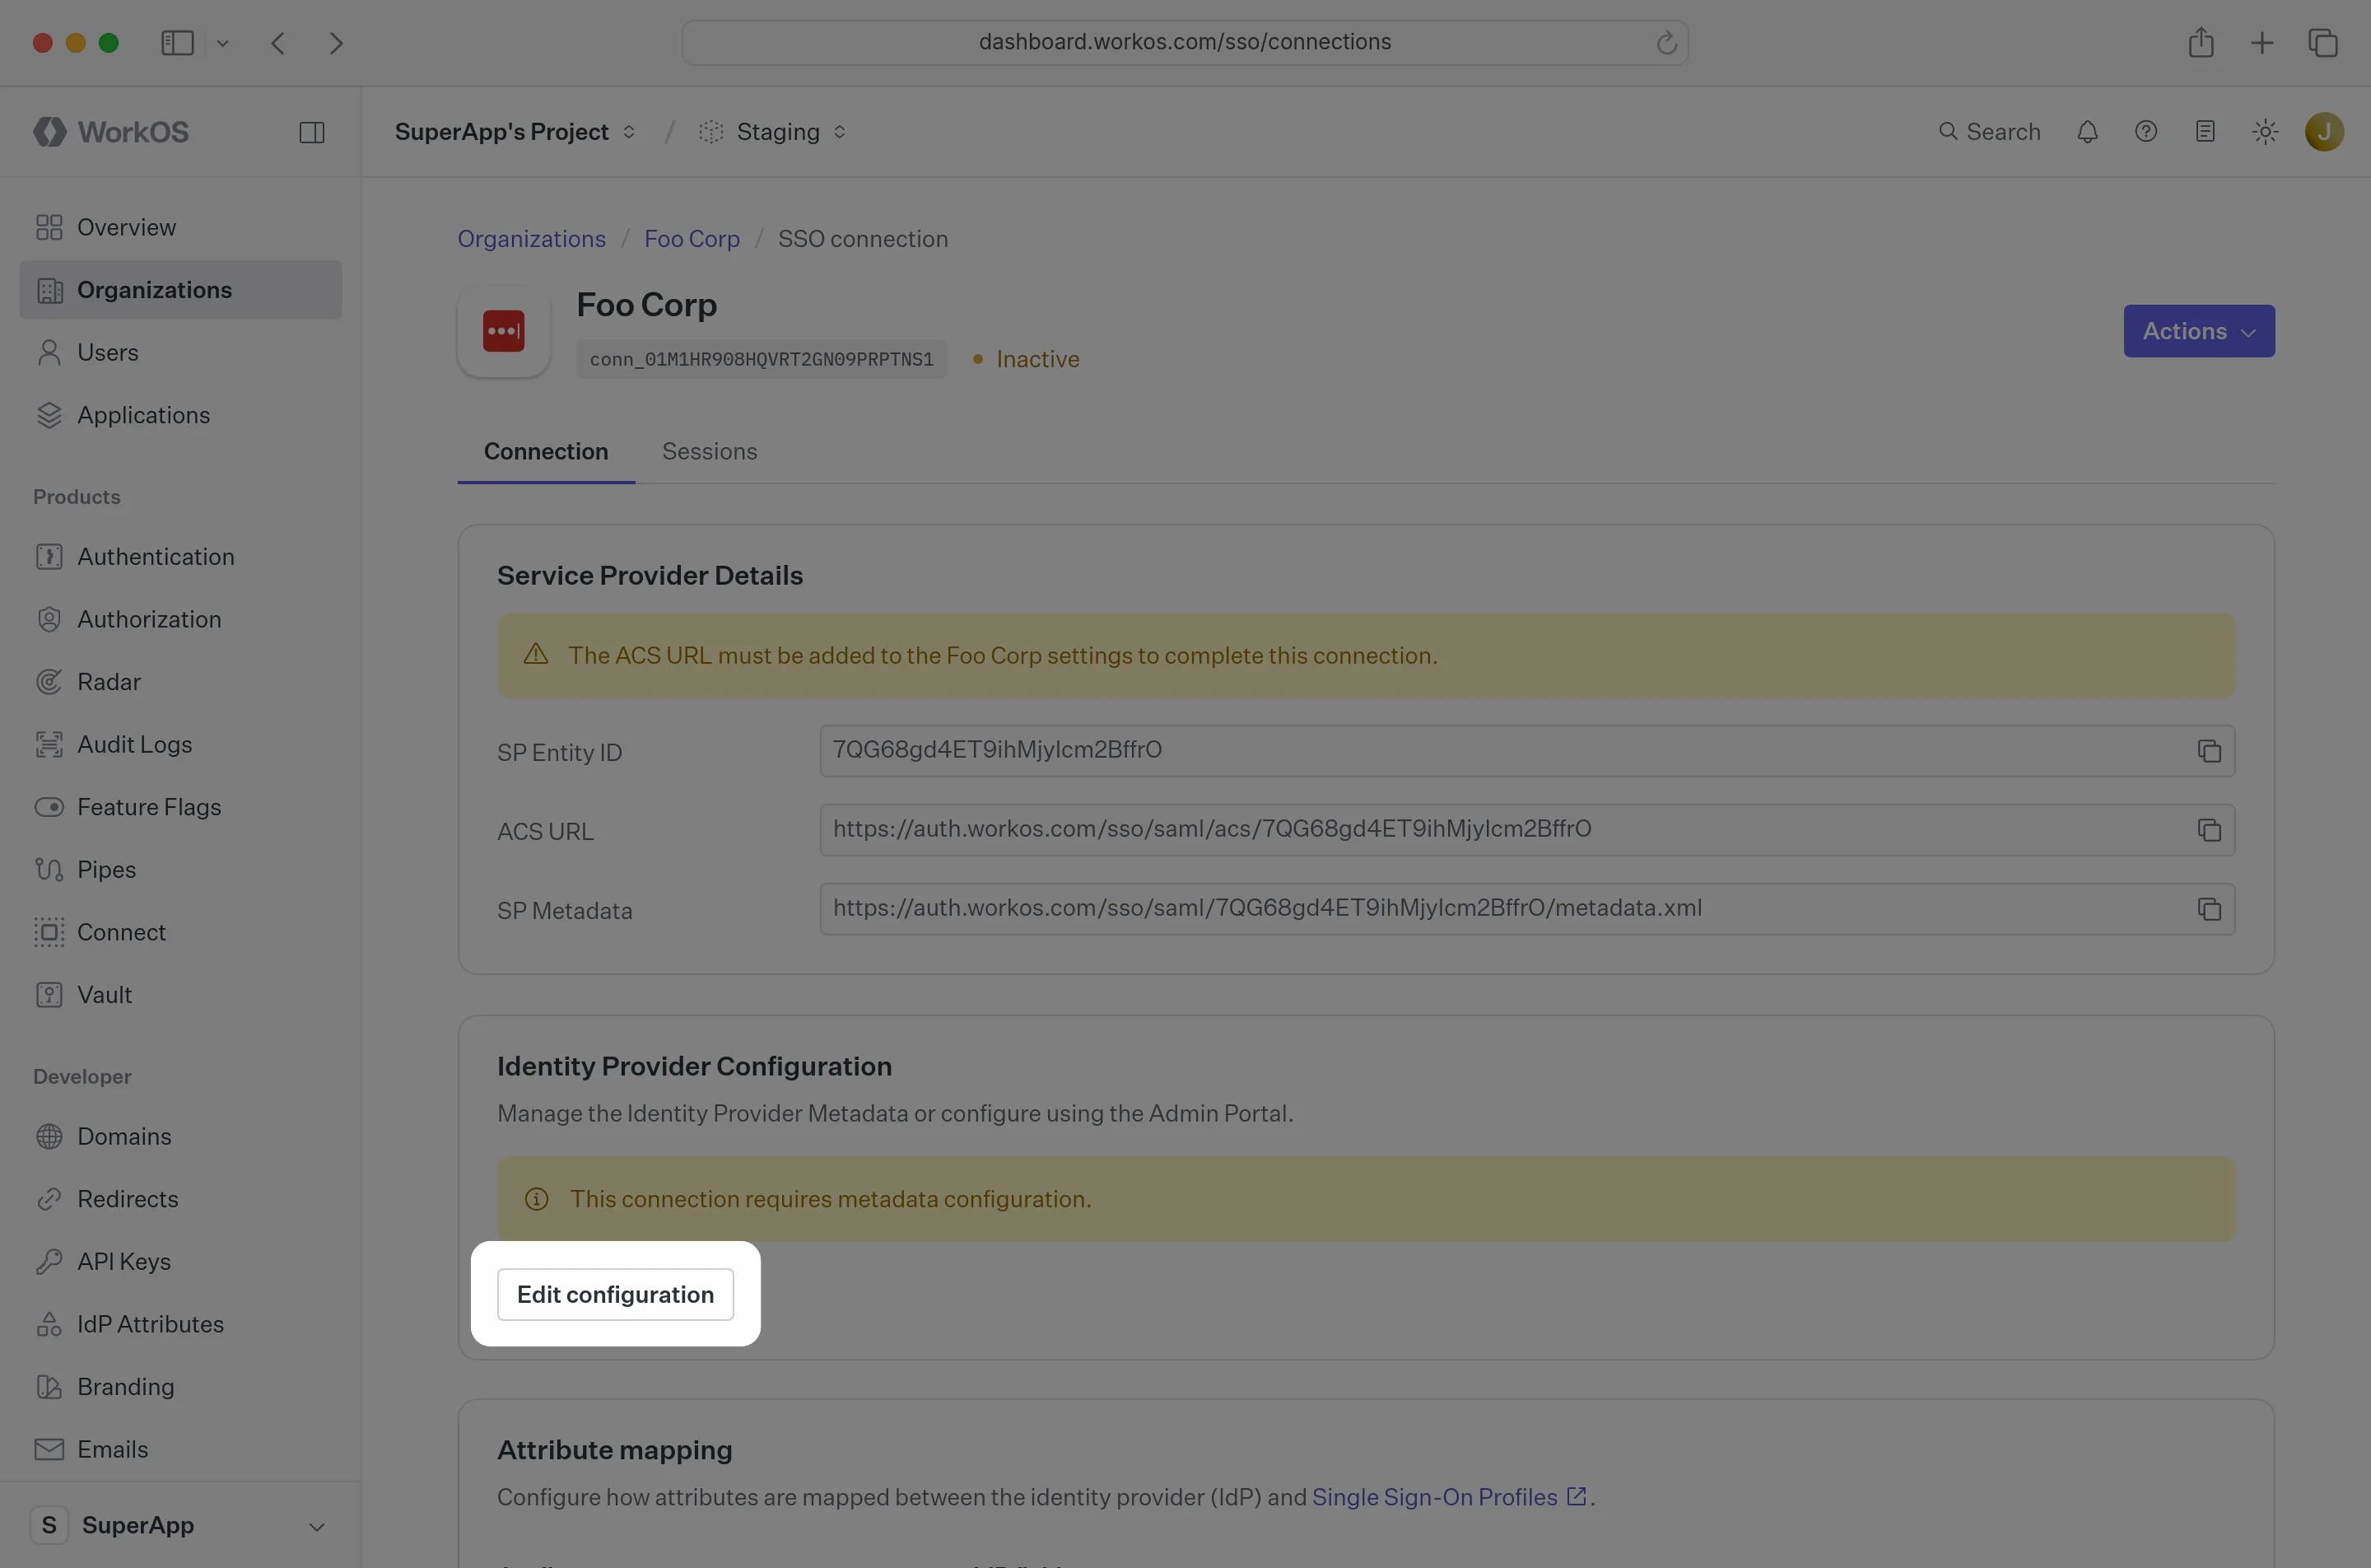The height and width of the screenshot is (1568, 2371).
Task: Open the Staging environment selector
Action: 774,132
